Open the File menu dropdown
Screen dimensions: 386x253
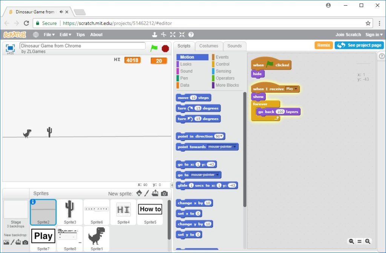click(x=49, y=34)
